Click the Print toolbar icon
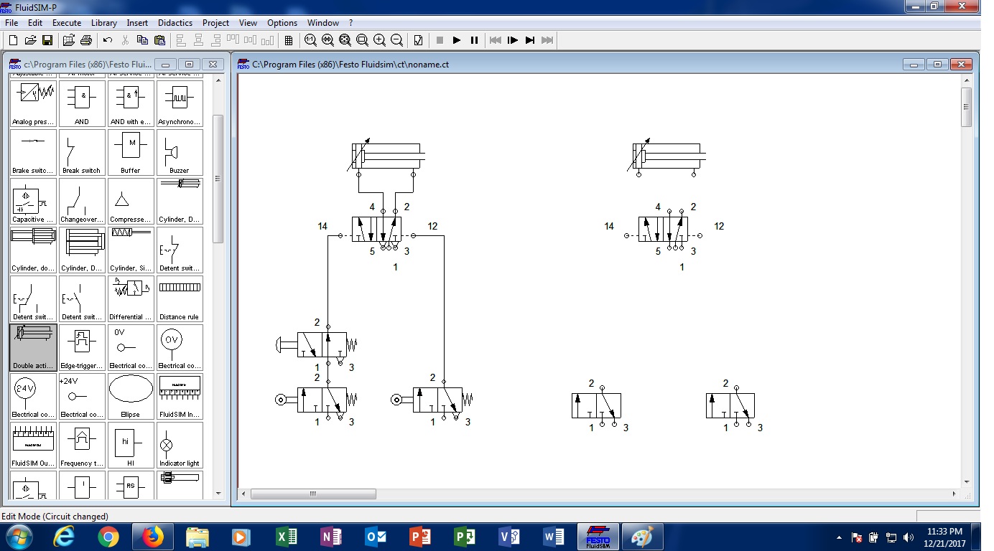The width and height of the screenshot is (994, 551). click(x=86, y=40)
